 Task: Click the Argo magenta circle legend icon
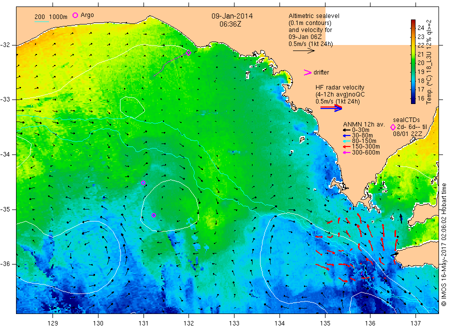75,15
